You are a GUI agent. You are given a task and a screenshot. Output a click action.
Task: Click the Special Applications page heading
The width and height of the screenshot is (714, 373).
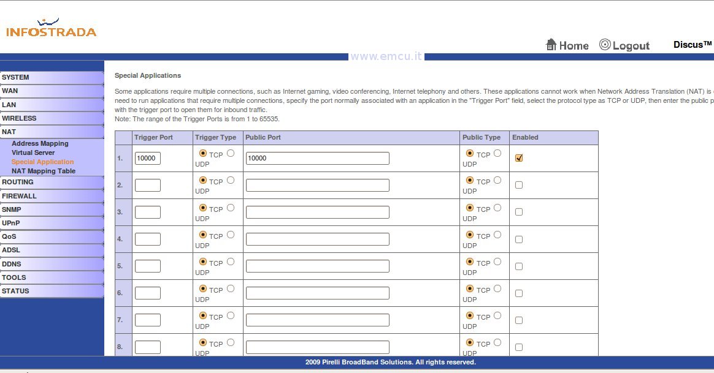coord(148,75)
